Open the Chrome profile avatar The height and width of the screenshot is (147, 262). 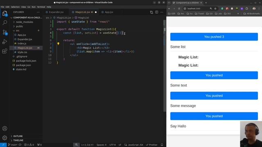(x=254, y=9)
